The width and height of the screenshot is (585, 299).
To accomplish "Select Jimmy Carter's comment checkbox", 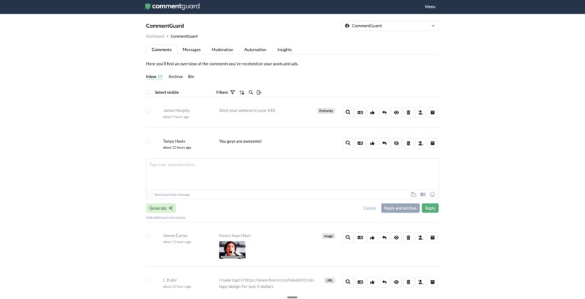I will tap(148, 236).
